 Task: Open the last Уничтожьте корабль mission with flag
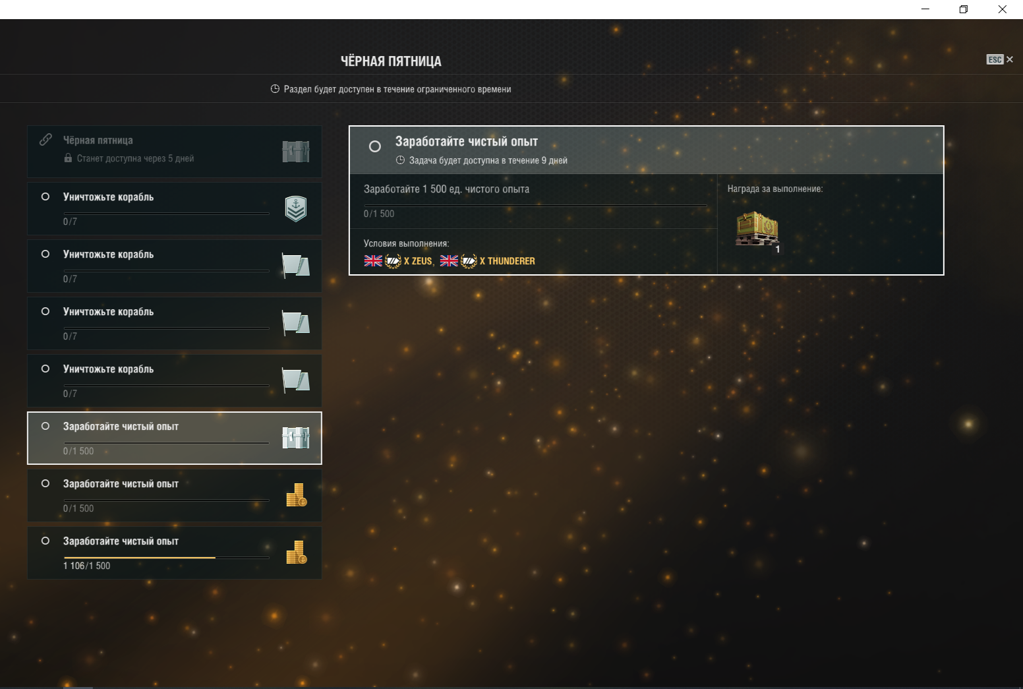click(175, 380)
